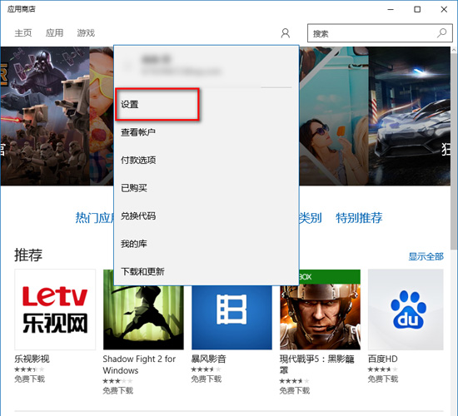Maximize the 应用商店 window
The image size is (458, 416).
417,9
